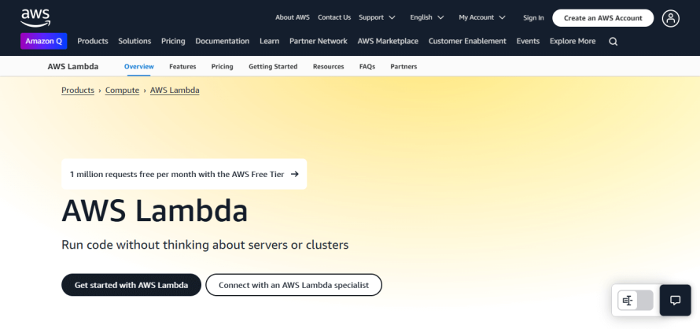Open the chat bubble widget
The height and width of the screenshot is (329, 700).
(x=675, y=301)
